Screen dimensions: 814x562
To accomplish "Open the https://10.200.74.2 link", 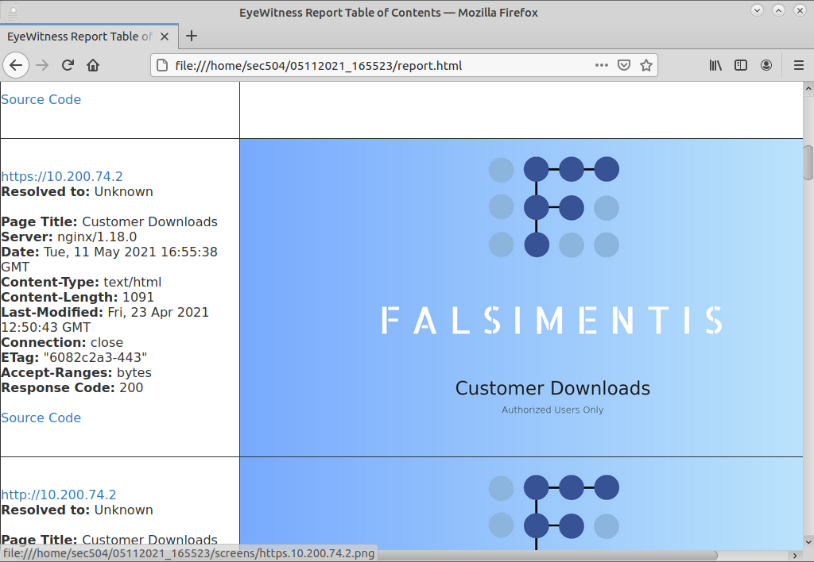I will (x=62, y=176).
